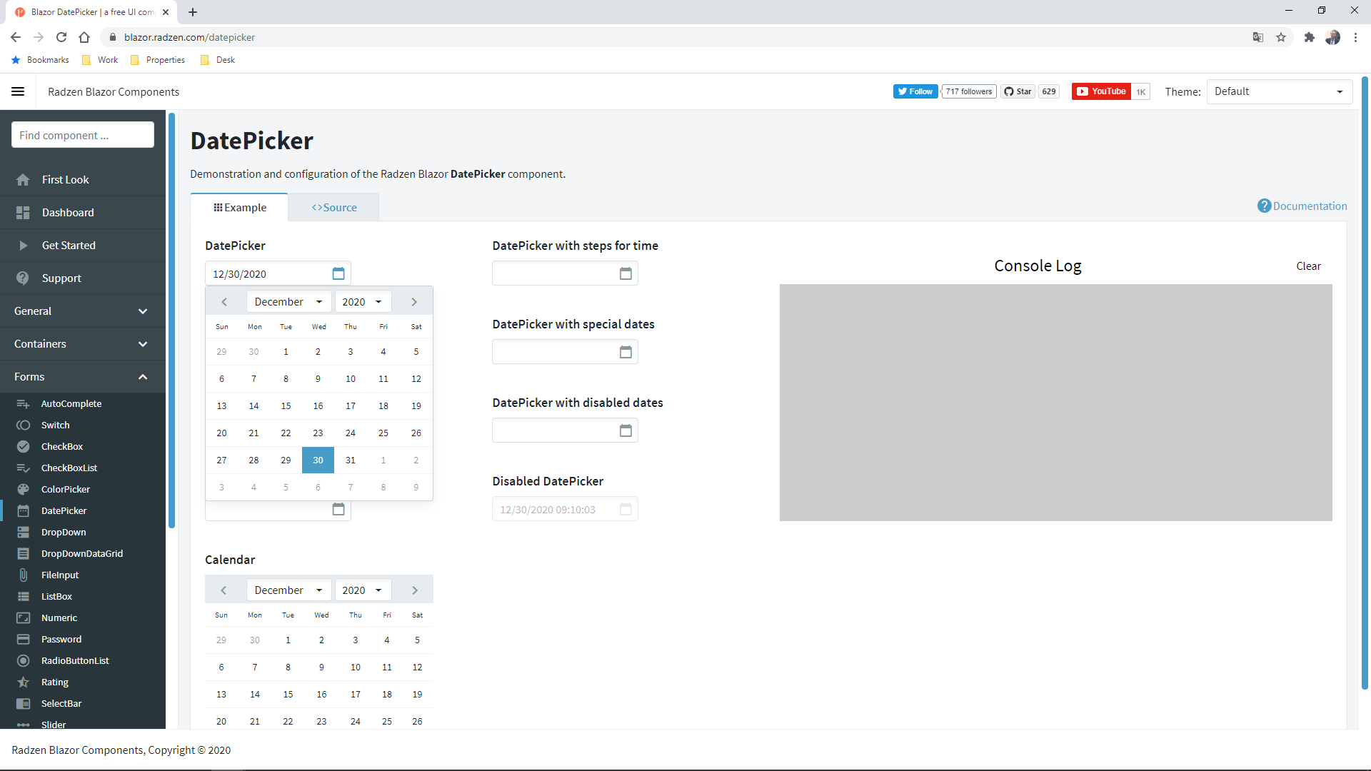
Task: Click the Find component search field
Action: tap(82, 135)
